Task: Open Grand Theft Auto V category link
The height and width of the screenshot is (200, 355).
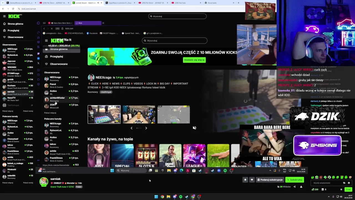Action: 62,187
